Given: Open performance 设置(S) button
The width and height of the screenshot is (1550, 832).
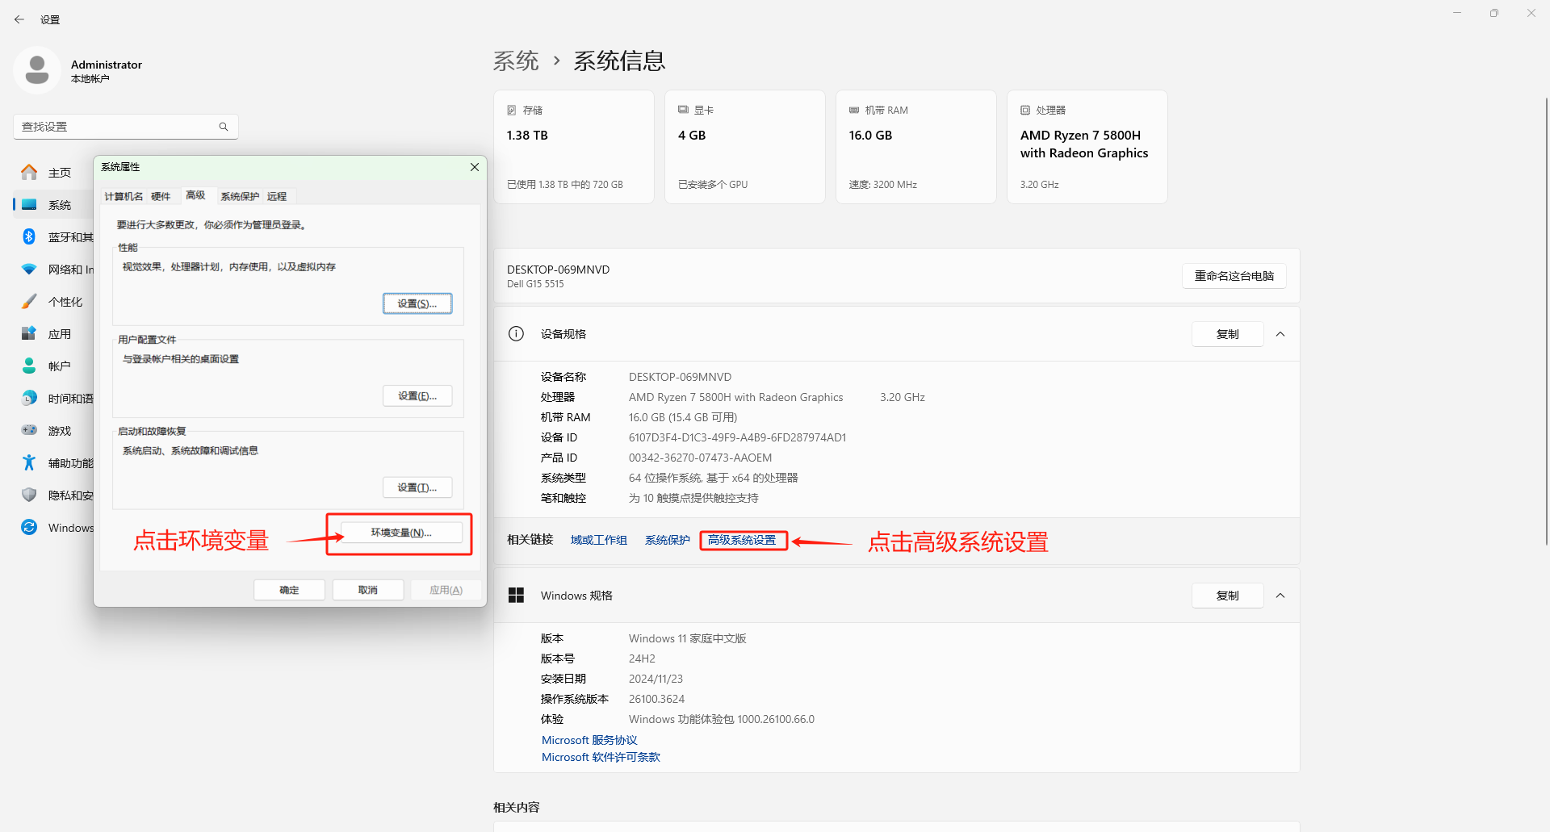Looking at the screenshot, I should tap(417, 303).
